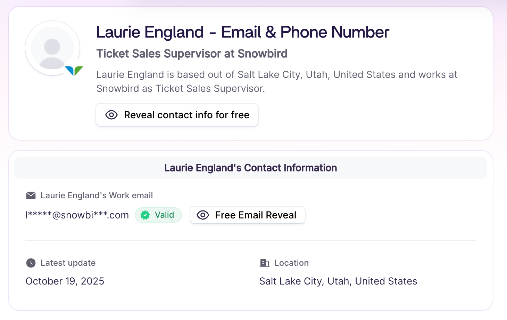Select the masked snowbird work email address
The width and height of the screenshot is (507, 320).
click(77, 215)
